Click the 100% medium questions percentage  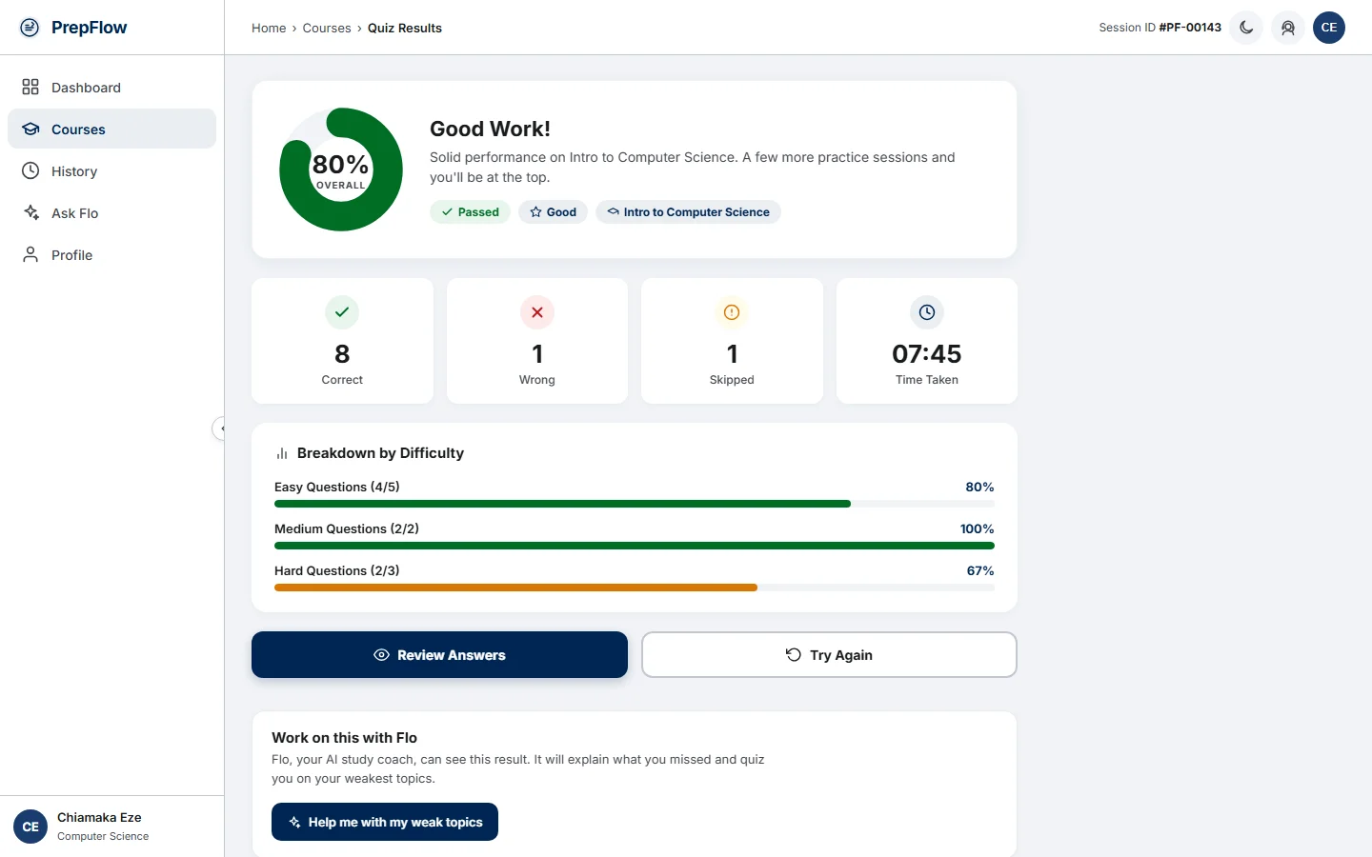[x=977, y=529]
